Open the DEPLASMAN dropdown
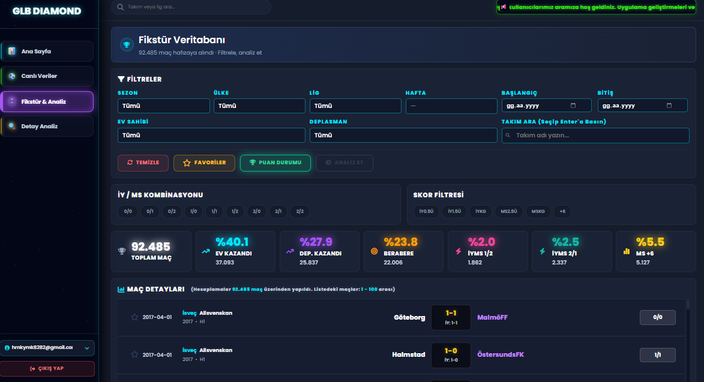Image resolution: width=704 pixels, height=382 pixels. pyautogui.click(x=403, y=135)
